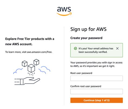The image size is (128, 109).
Task: Click the top-right small cube graphic
Action: [x=36, y=62]
